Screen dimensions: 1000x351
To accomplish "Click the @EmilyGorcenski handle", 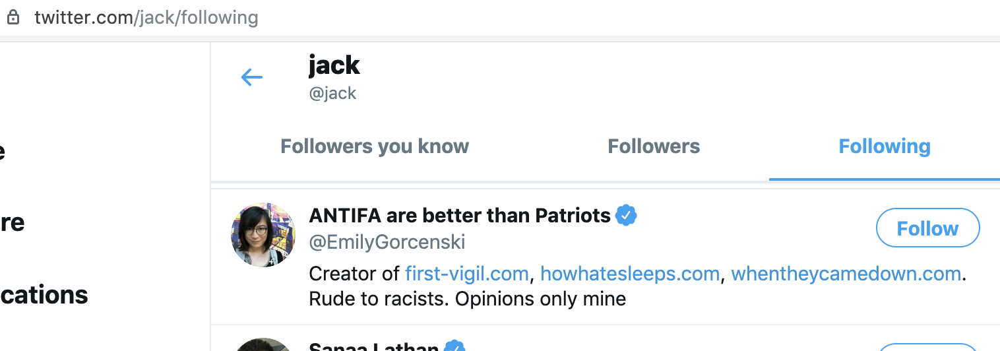I will [x=387, y=242].
